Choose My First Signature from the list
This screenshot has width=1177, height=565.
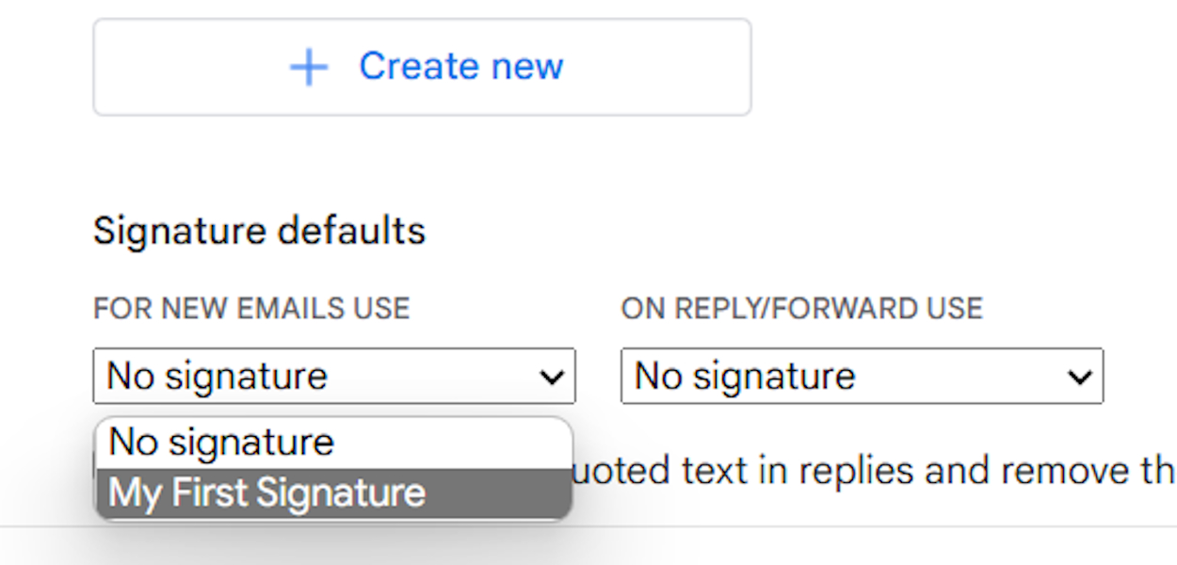point(267,493)
